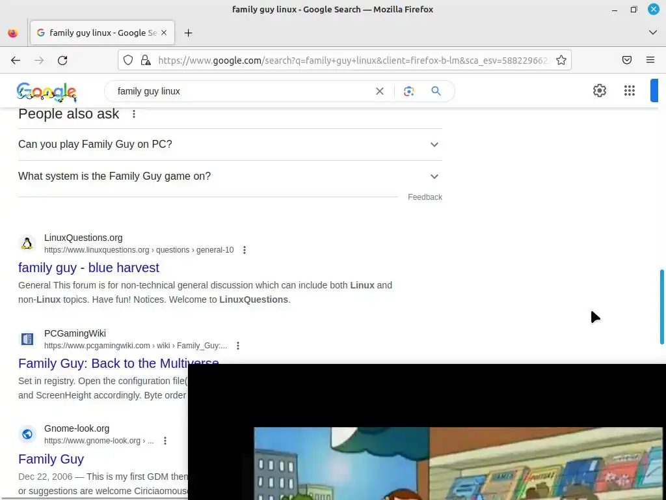666x500 pixels.
Task: Minimize the Firefox window
Action: pyautogui.click(x=615, y=9)
